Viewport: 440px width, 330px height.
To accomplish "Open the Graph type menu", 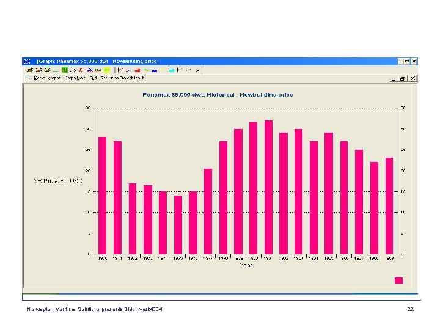I will (x=75, y=78).
